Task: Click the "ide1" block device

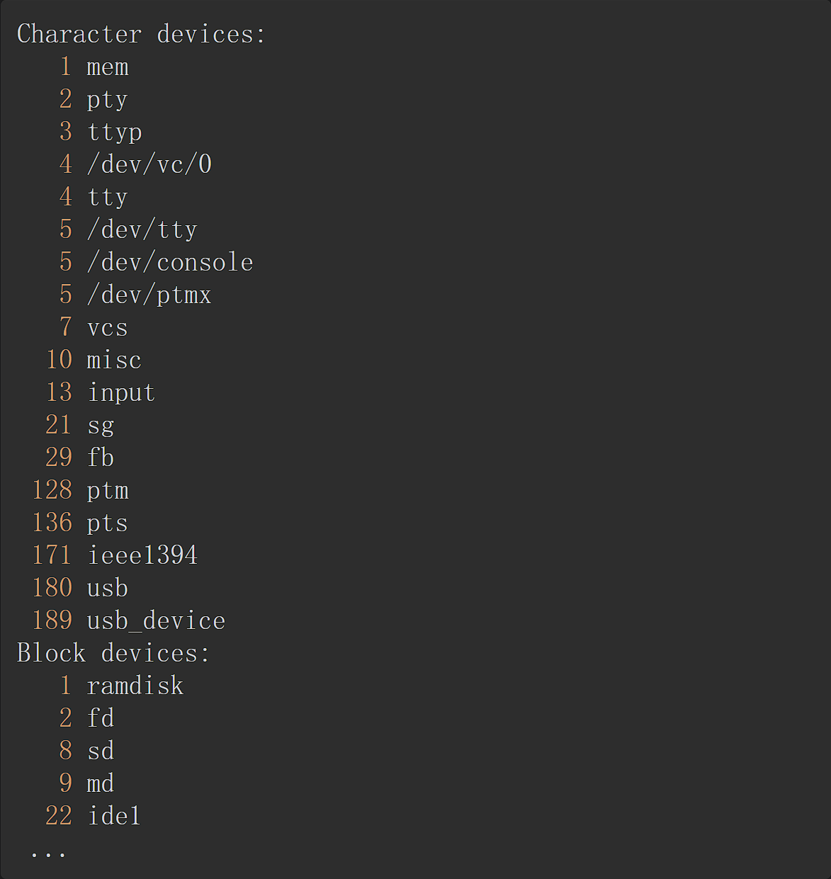Action: (x=114, y=816)
